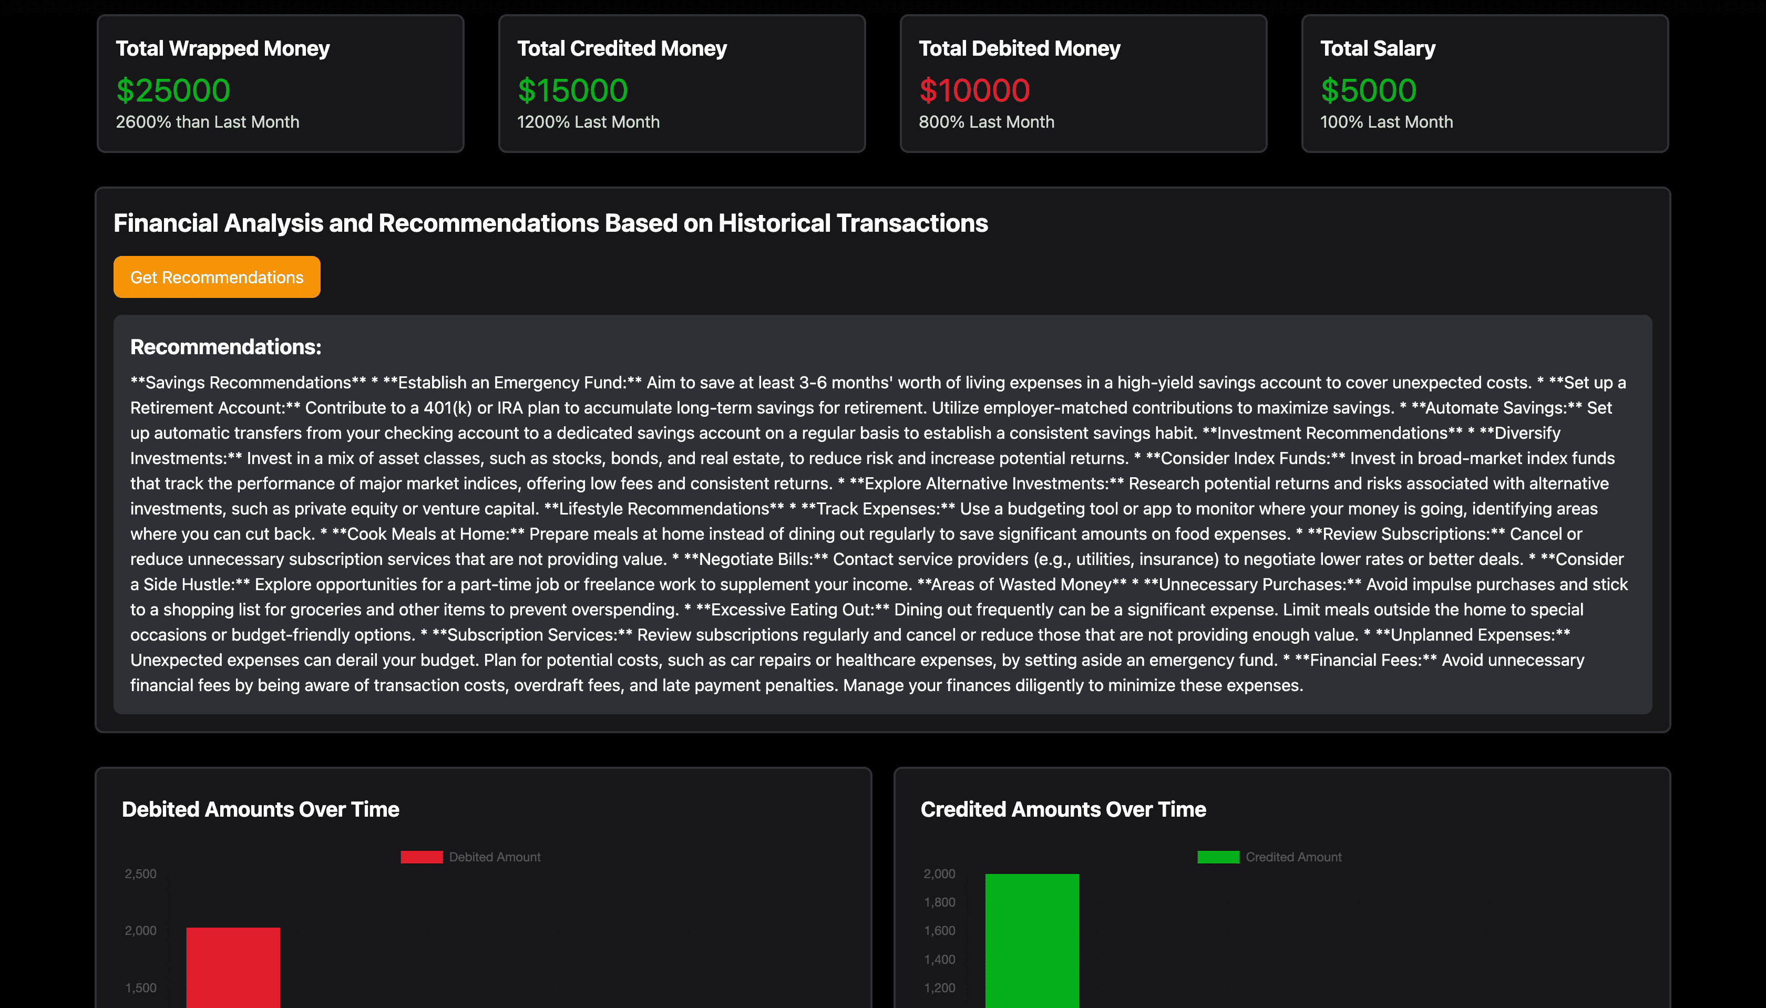Toggle the Credited Amount legend item
The width and height of the screenshot is (1766, 1008).
(x=1293, y=857)
